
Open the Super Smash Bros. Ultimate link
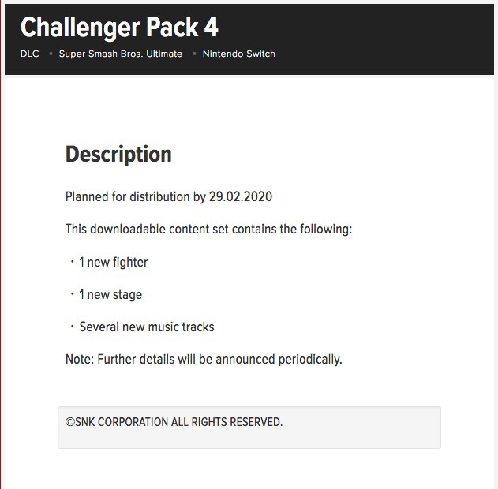[121, 54]
